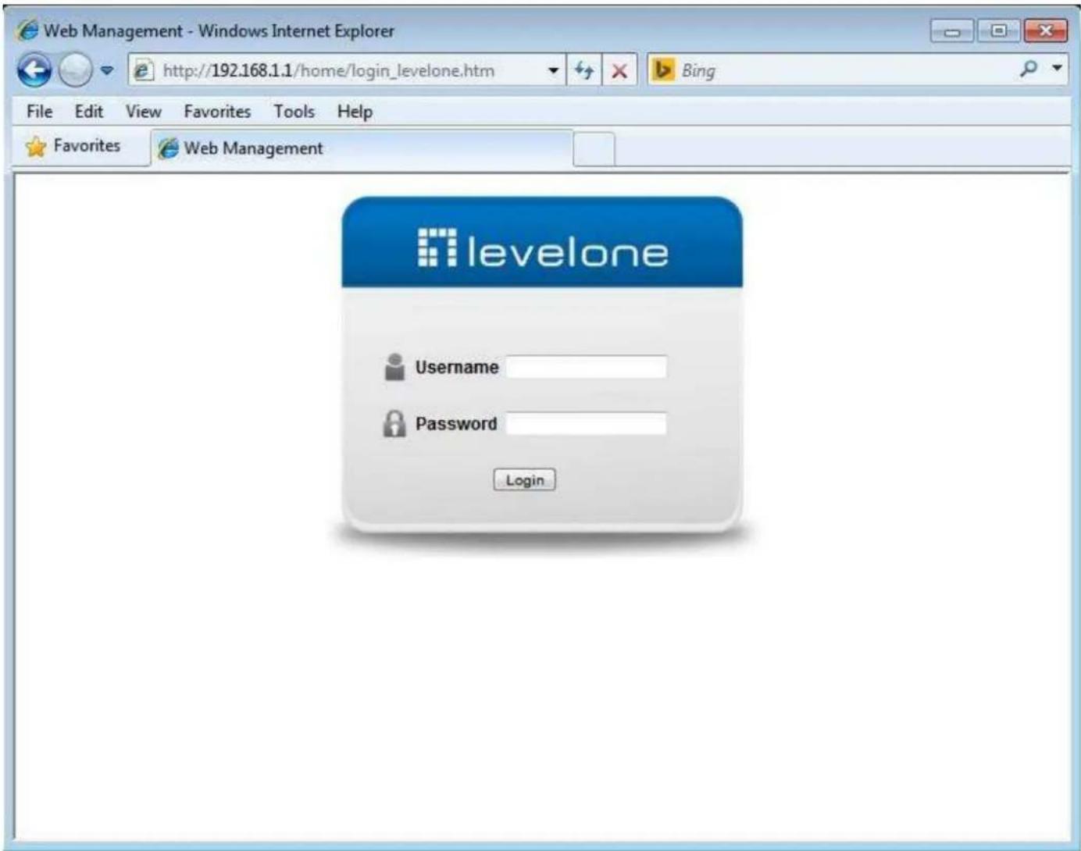
Task: Go back with the browser Back arrow
Action: click(34, 71)
